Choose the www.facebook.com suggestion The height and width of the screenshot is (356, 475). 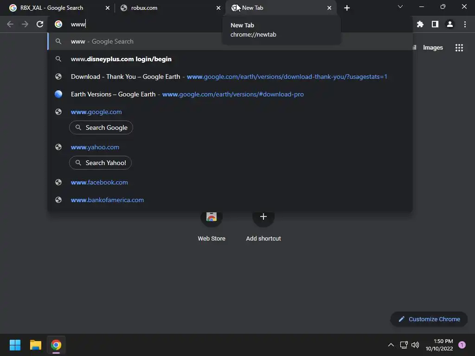coord(230,182)
